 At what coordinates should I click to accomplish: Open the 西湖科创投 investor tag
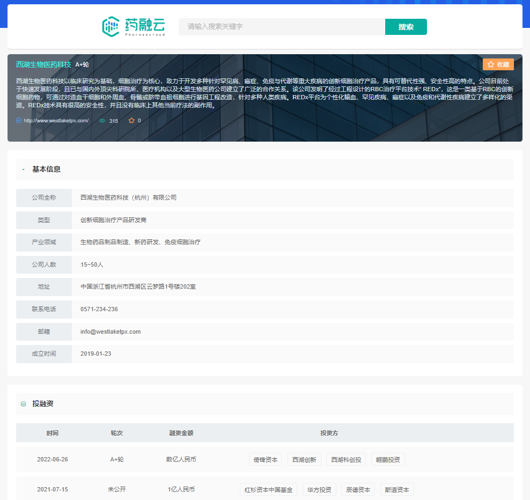click(x=346, y=460)
